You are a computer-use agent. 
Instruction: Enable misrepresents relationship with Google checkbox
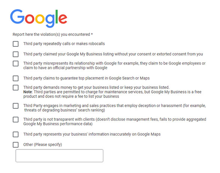pos(16,64)
